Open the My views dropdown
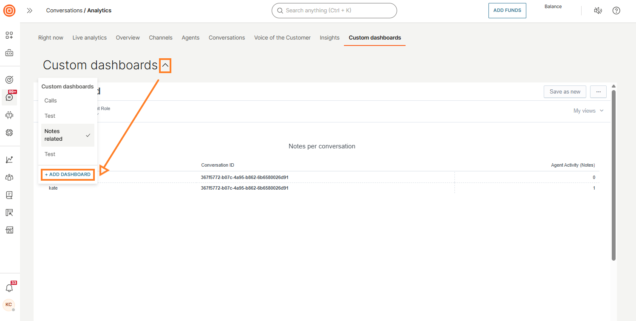Screen dimensions: 636x321 point(588,111)
